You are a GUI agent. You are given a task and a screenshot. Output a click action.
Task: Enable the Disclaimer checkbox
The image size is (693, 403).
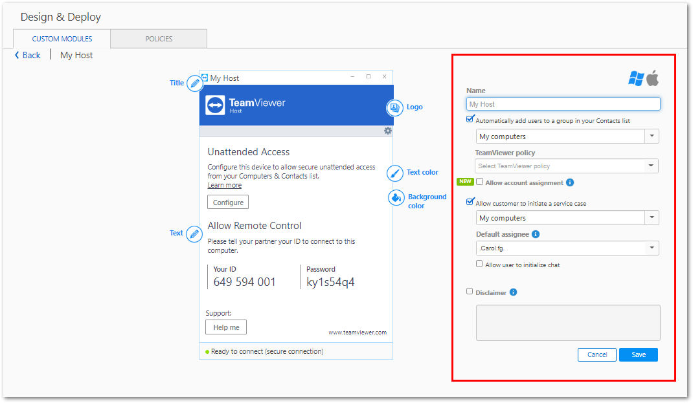pyautogui.click(x=470, y=291)
